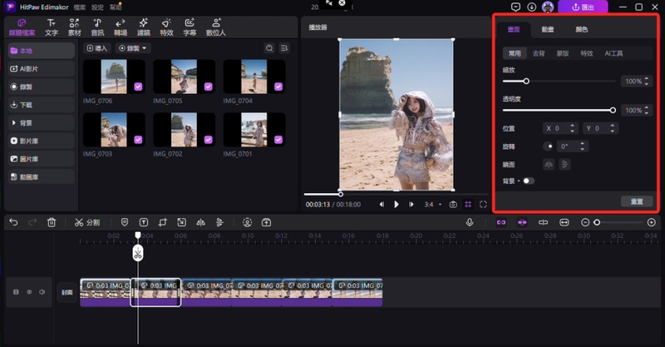Click the player progress bar handle
The height and width of the screenshot is (347, 665).
[x=340, y=195]
